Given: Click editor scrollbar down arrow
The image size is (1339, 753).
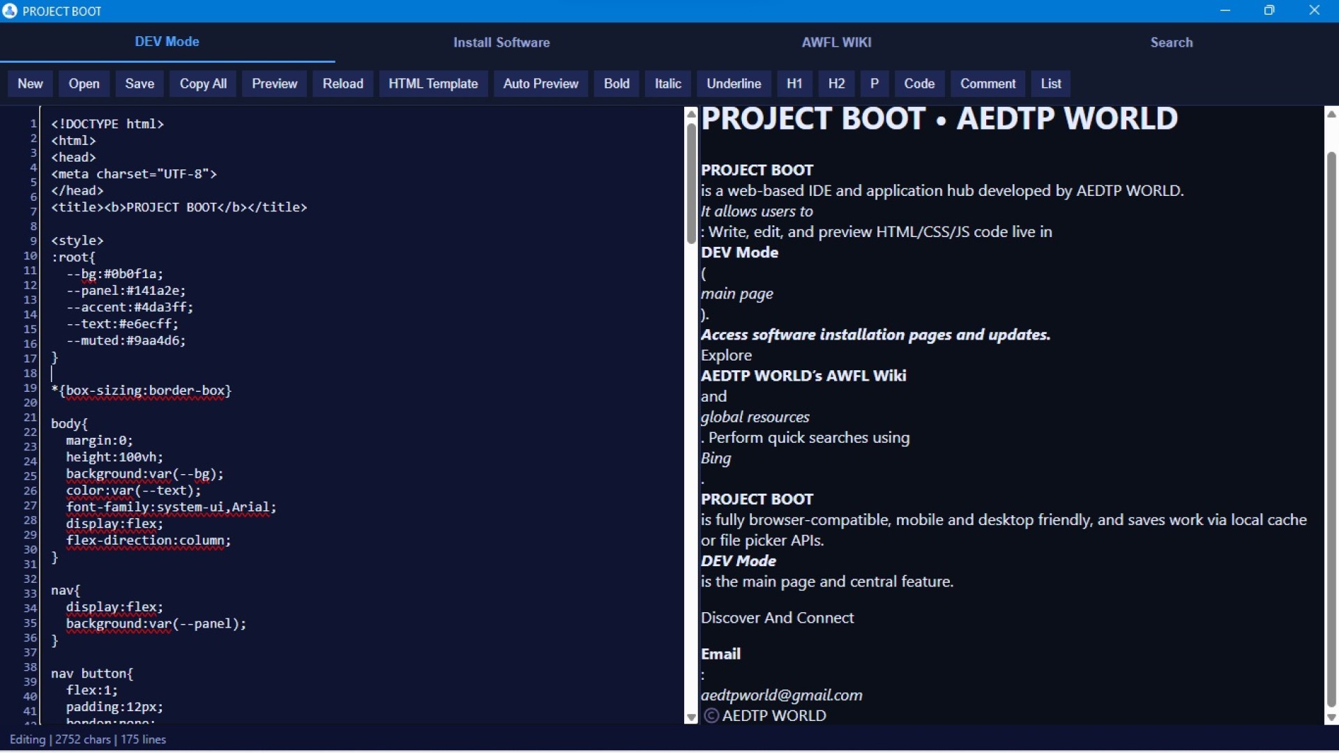Looking at the screenshot, I should click(691, 717).
